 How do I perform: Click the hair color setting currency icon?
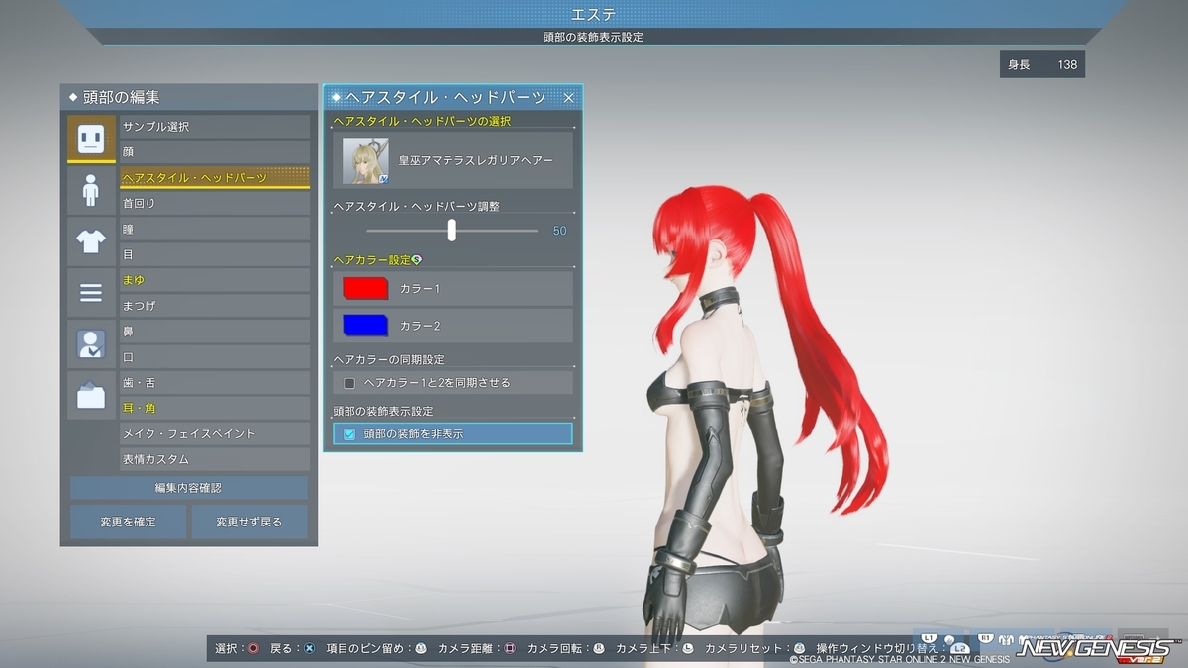point(417,260)
